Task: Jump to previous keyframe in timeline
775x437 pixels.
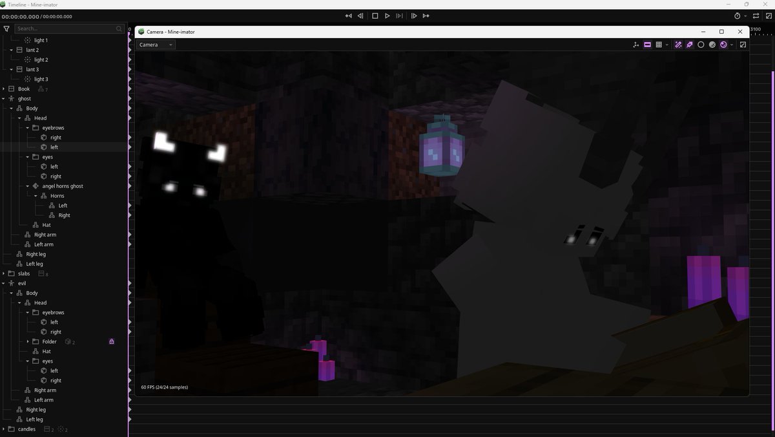Action: 349,16
